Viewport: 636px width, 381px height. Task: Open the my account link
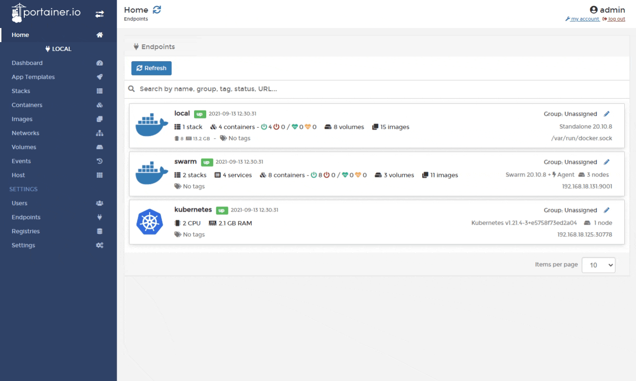(583, 19)
